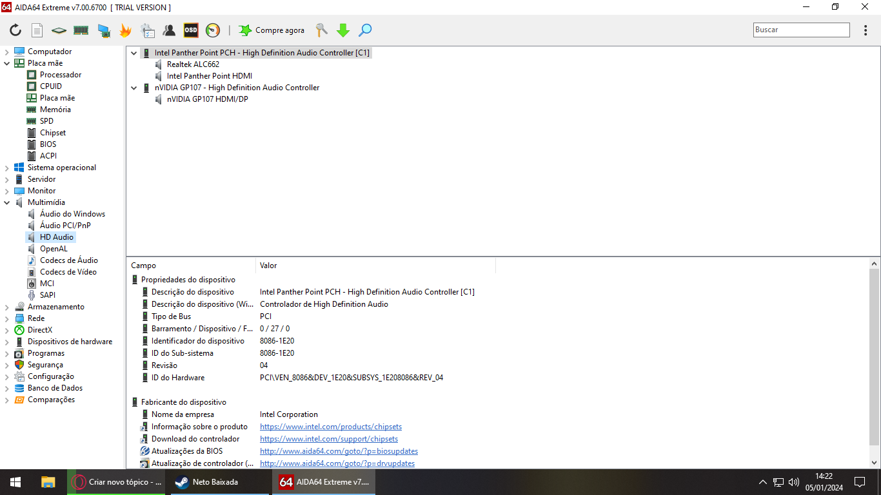Open the intel.com/support/chipsets link
Viewport: 881px width, 495px height.
coord(329,439)
